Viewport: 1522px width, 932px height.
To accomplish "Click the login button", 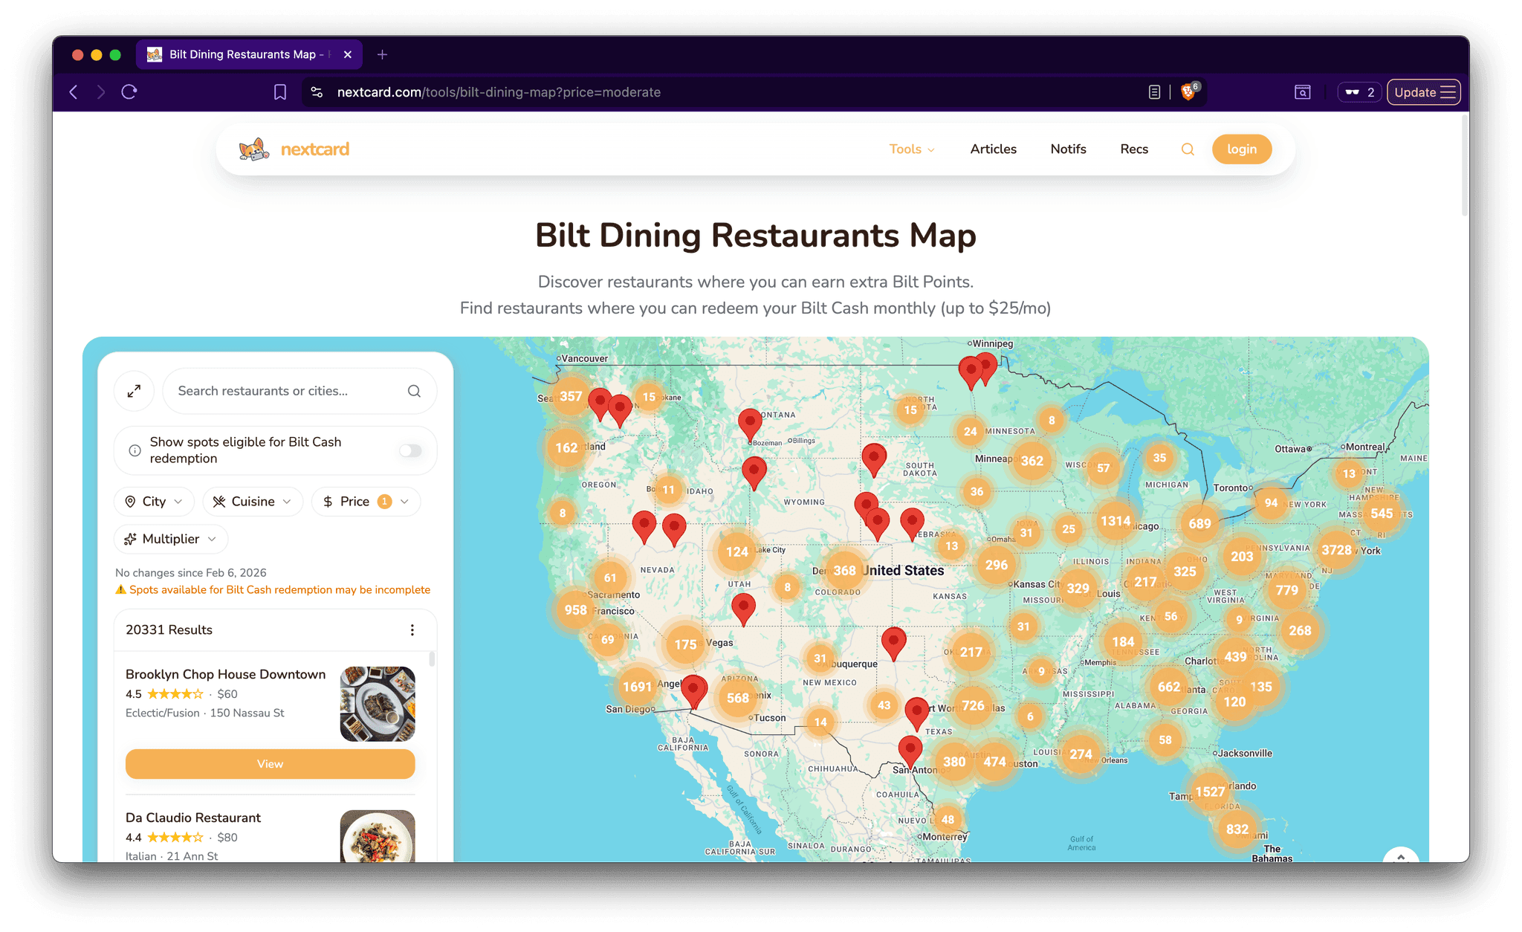I will tap(1242, 149).
